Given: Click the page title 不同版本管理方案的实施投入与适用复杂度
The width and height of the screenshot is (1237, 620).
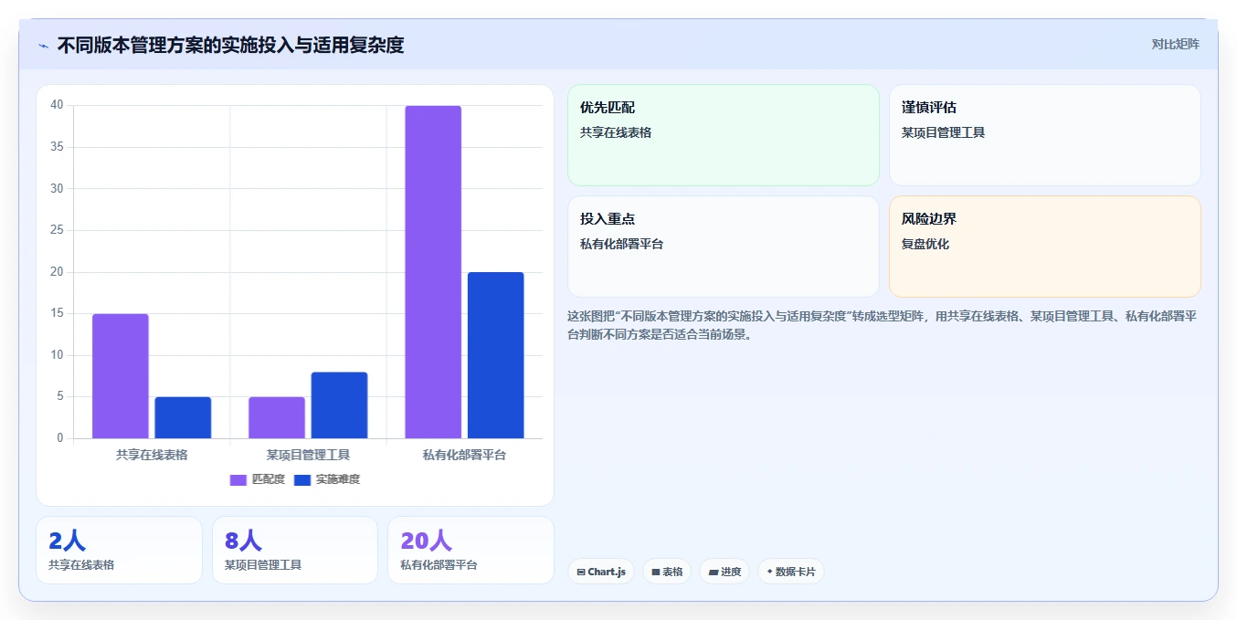Looking at the screenshot, I should click(230, 45).
